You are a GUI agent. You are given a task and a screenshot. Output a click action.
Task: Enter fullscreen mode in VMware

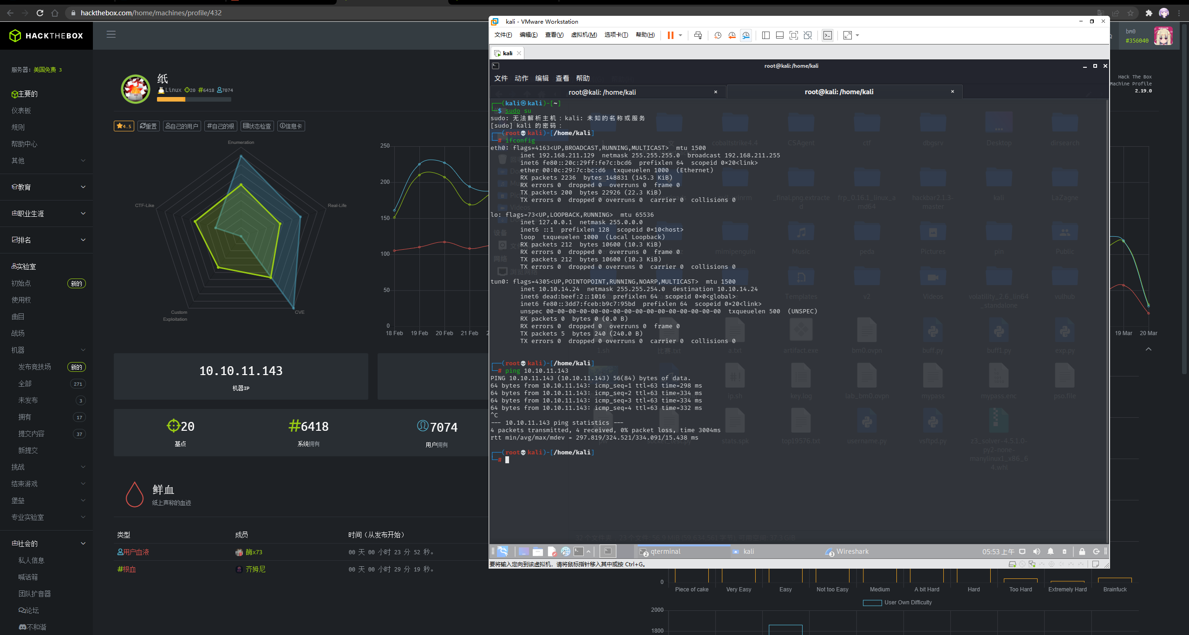coord(793,35)
